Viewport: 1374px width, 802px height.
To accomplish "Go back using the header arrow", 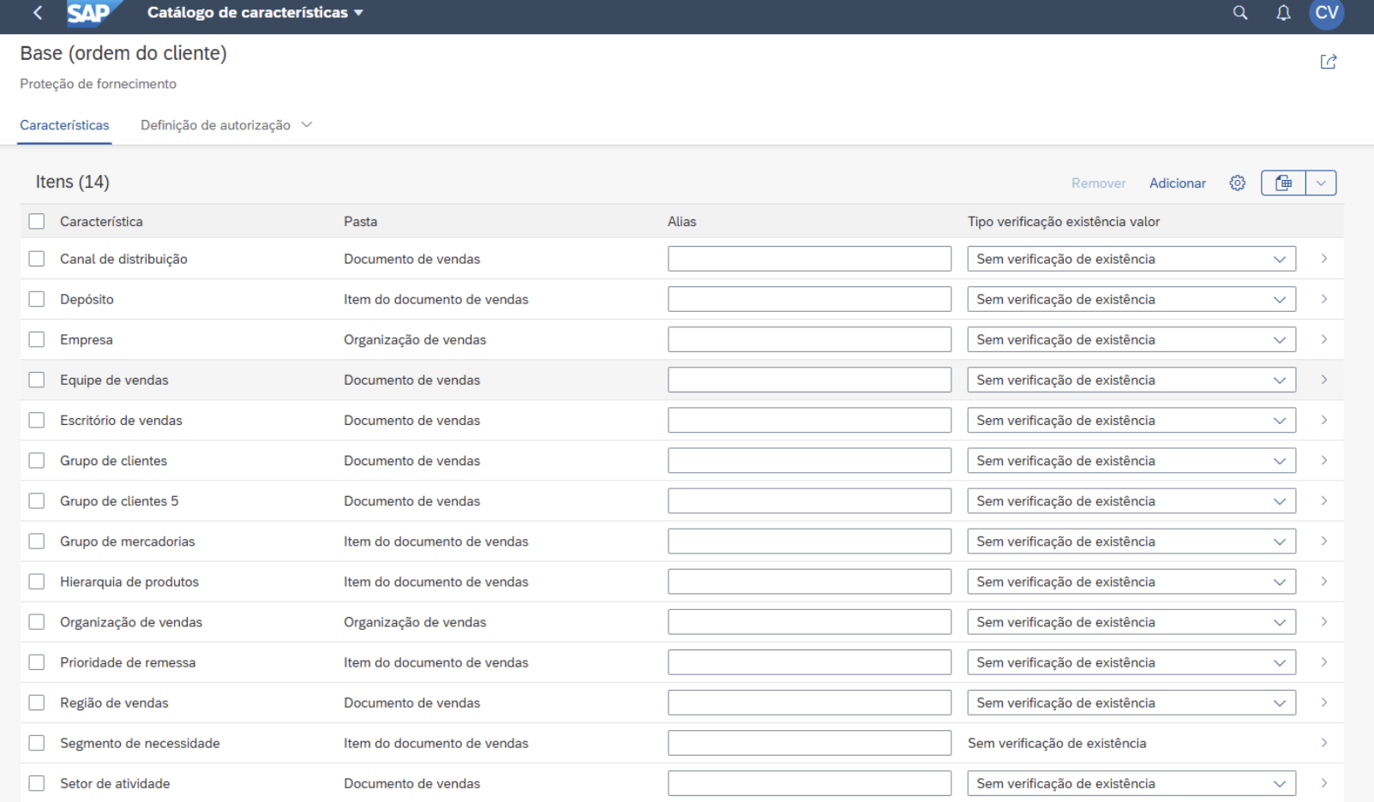I will [38, 13].
